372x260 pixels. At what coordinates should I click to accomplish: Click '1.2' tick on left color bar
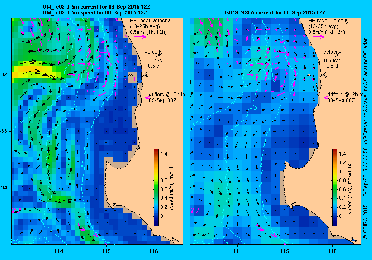coord(164,163)
